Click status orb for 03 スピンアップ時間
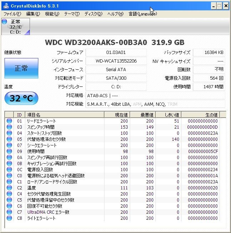 click(9, 127)
